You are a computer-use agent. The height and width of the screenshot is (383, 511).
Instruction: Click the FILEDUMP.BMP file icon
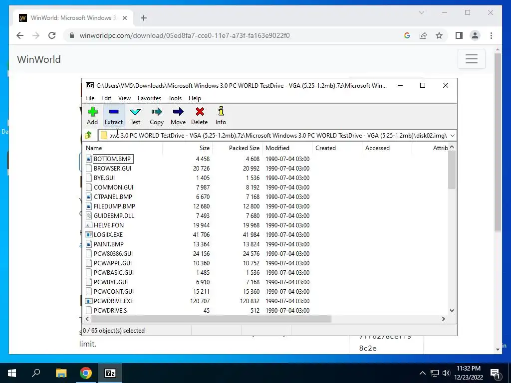89,206
